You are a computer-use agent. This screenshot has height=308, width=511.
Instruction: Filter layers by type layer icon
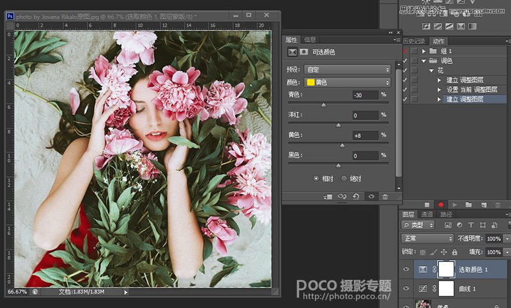tap(471, 225)
